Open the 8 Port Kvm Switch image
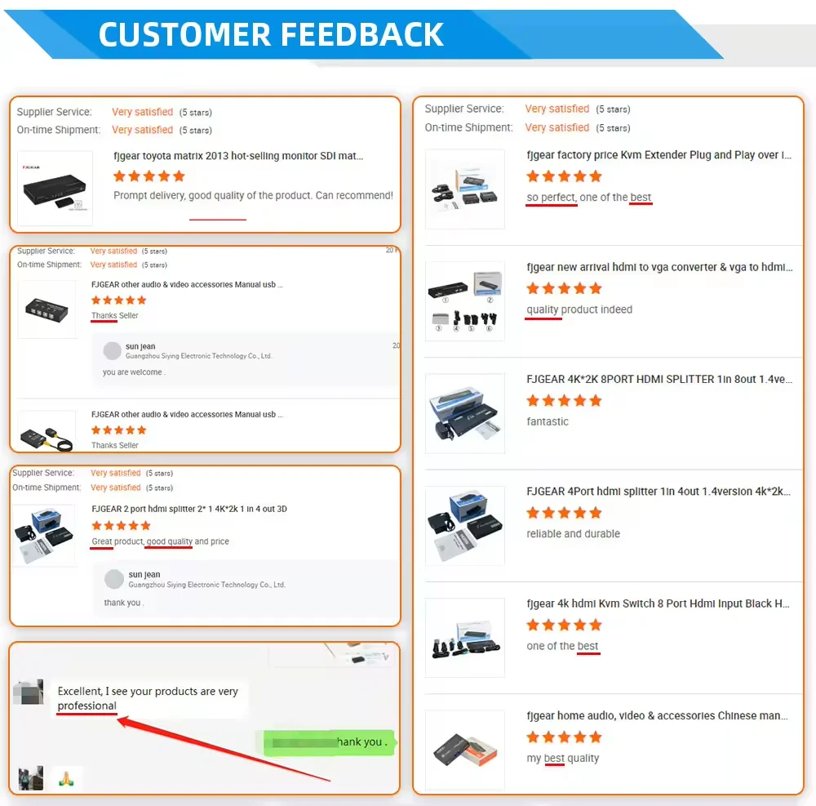Viewport: 816px width, 806px height. (465, 637)
